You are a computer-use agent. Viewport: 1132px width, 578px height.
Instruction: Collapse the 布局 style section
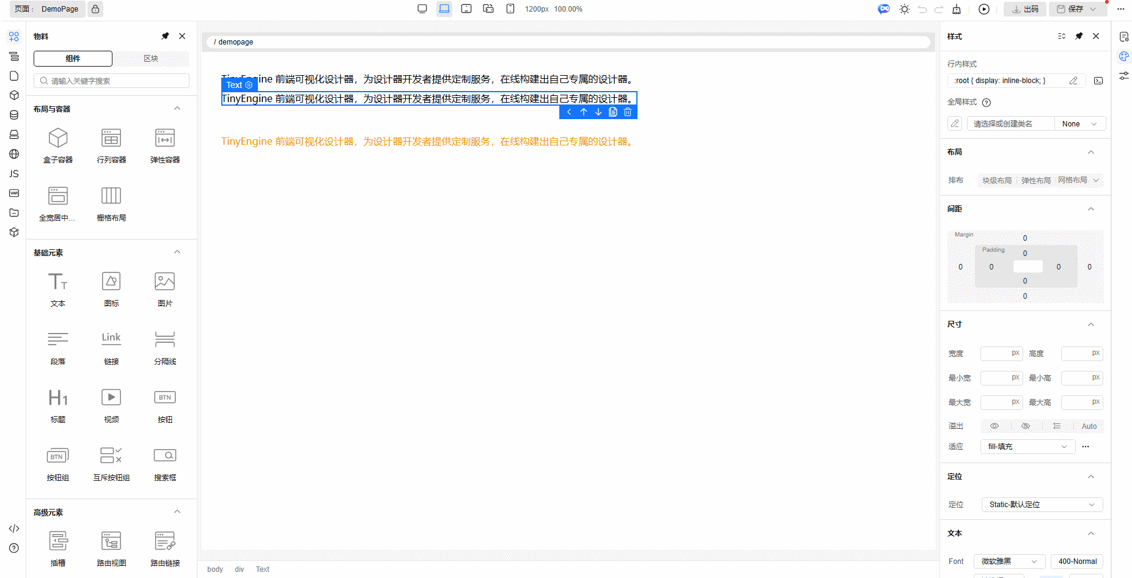(x=1091, y=152)
